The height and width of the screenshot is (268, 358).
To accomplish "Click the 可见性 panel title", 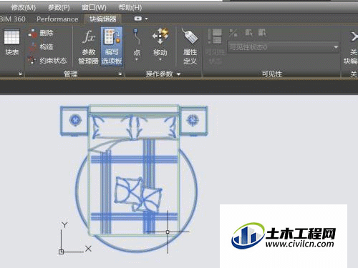I will click(272, 74).
